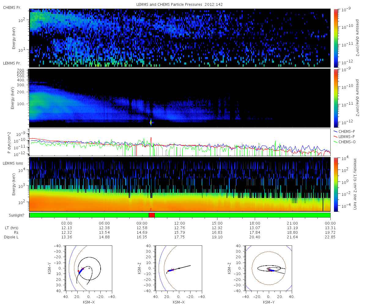Select the Rs value '13.54'
Image resolution: width=367 pixels, height=306 pixels.
105,233
